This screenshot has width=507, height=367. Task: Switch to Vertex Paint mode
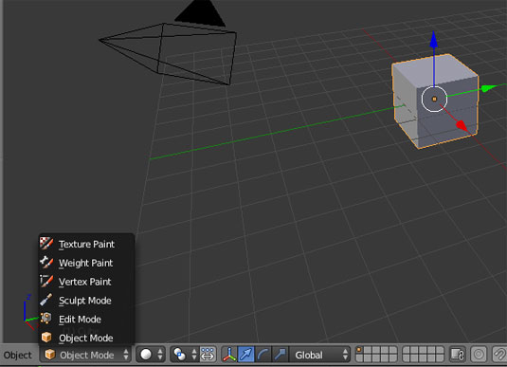click(x=86, y=282)
